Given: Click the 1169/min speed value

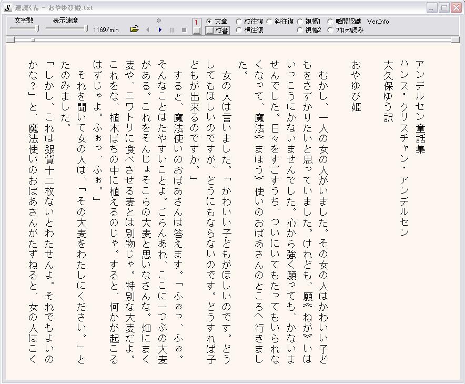Looking at the screenshot, I should [x=106, y=29].
